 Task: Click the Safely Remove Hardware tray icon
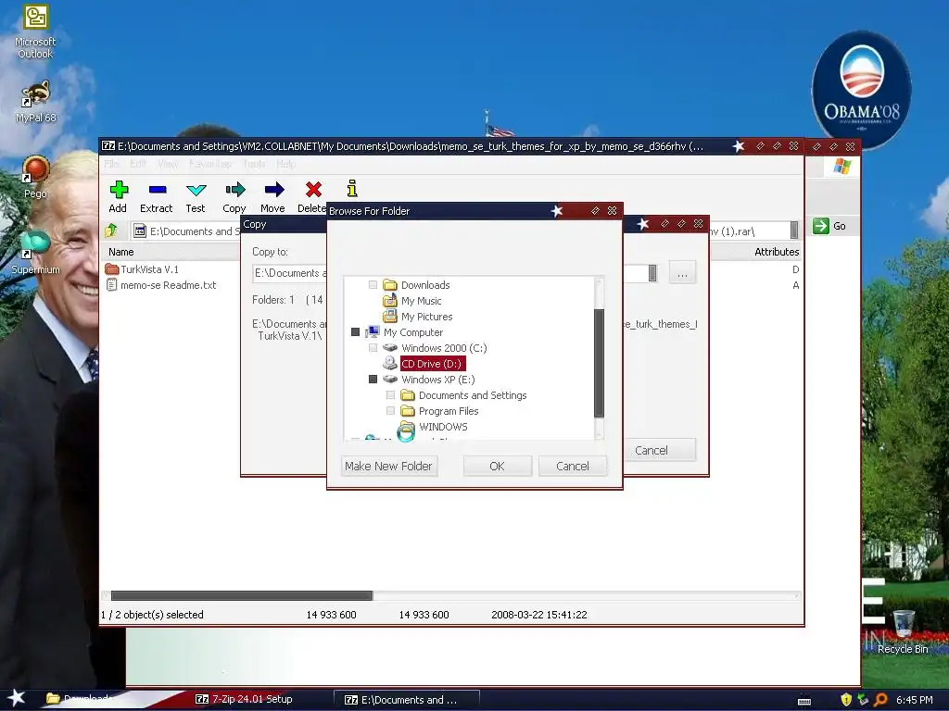click(863, 700)
